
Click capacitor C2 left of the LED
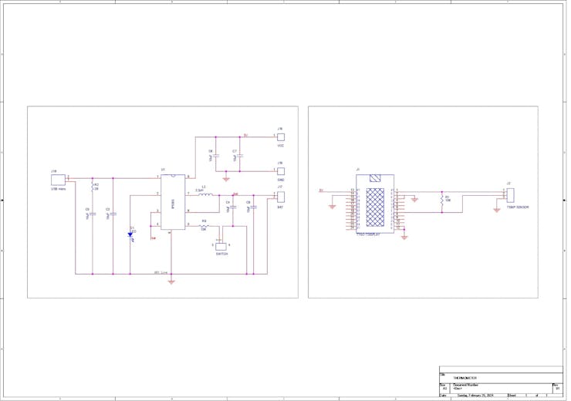coord(113,214)
